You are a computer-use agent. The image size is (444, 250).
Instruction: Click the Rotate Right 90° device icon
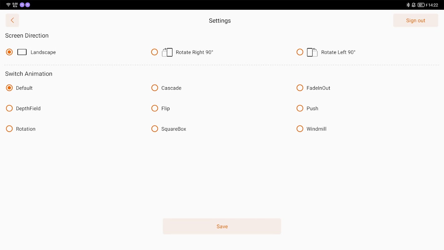pyautogui.click(x=167, y=52)
